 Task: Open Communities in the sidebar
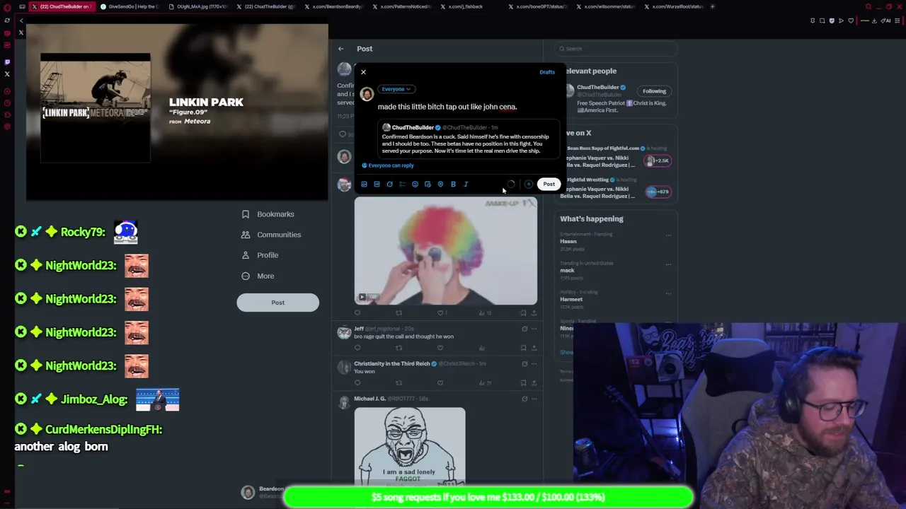[271, 235]
